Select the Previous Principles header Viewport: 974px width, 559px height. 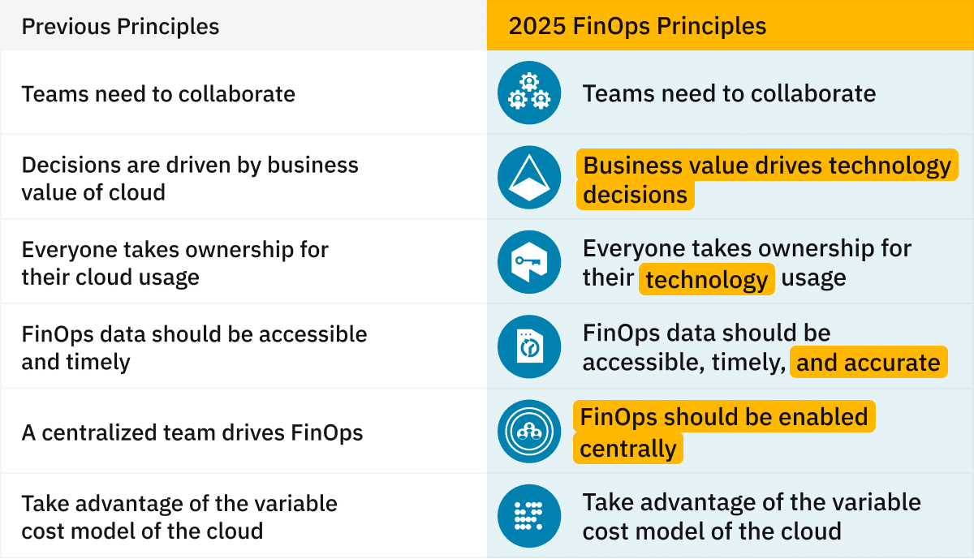click(x=120, y=26)
